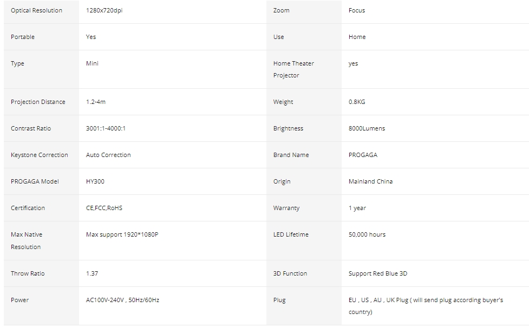Click the Optical Resolution label

(36, 10)
